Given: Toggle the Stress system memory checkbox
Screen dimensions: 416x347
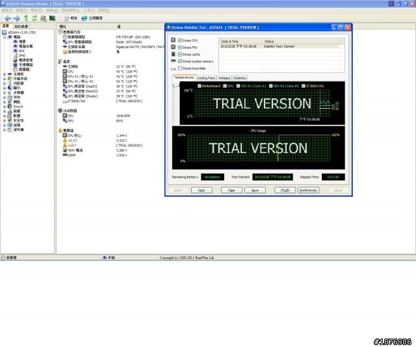Looking at the screenshot, I should click(x=179, y=61).
